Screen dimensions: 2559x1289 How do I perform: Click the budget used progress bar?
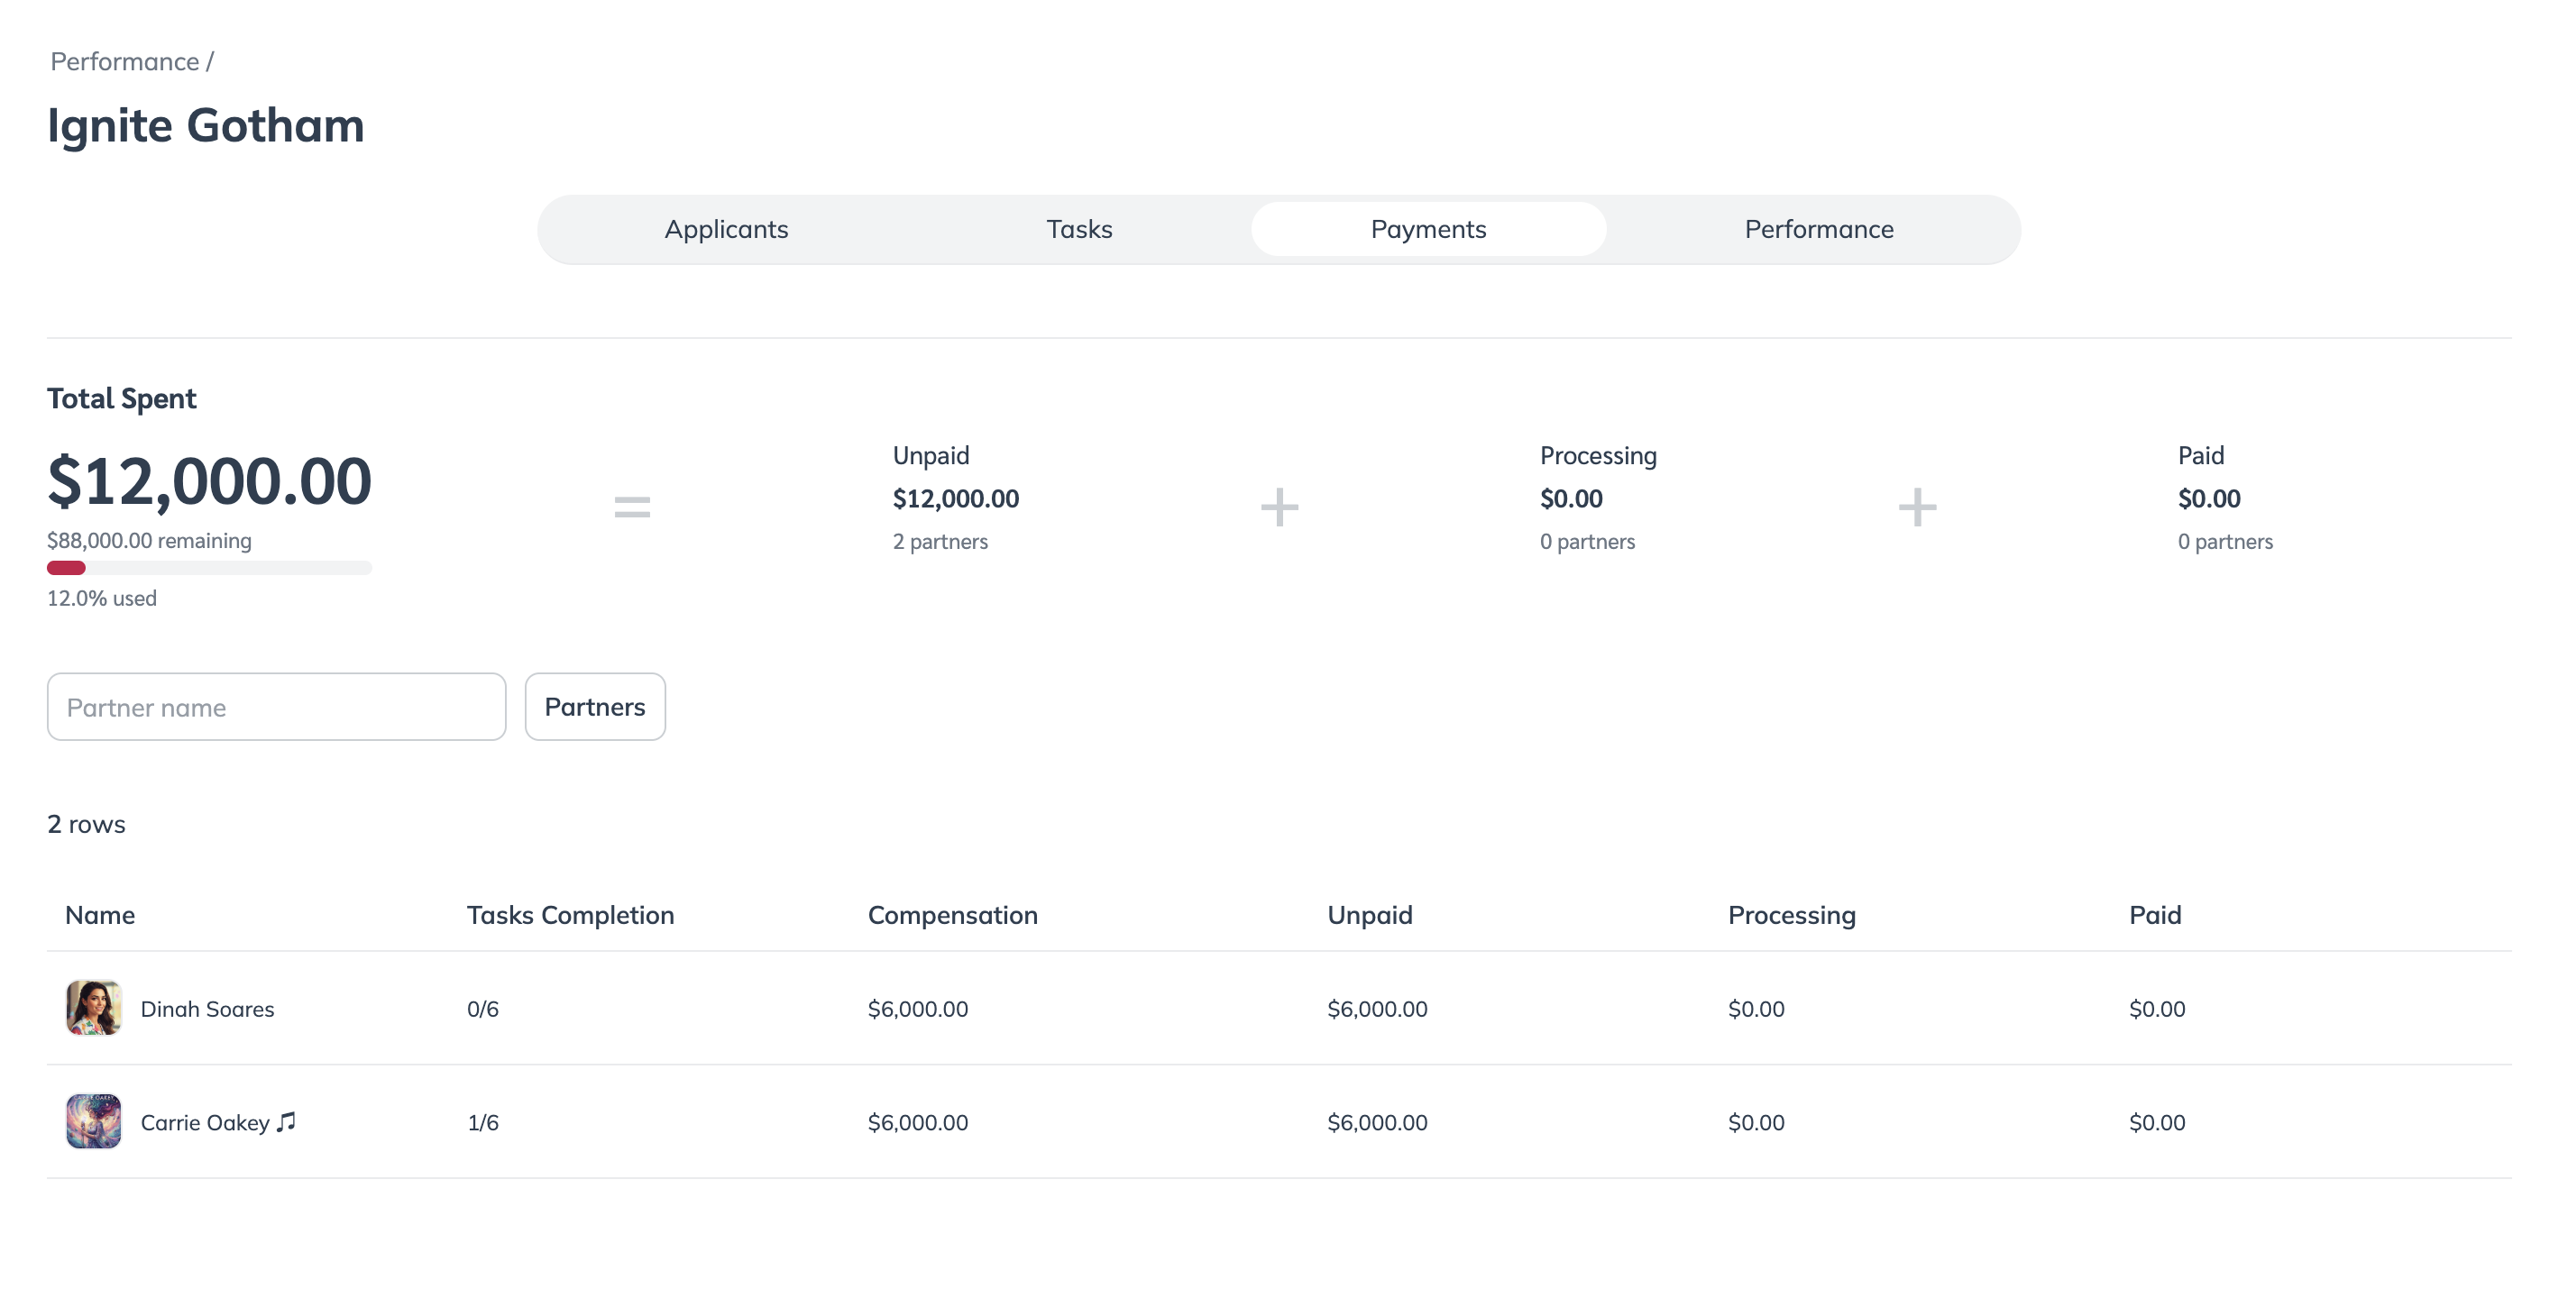click(x=208, y=568)
